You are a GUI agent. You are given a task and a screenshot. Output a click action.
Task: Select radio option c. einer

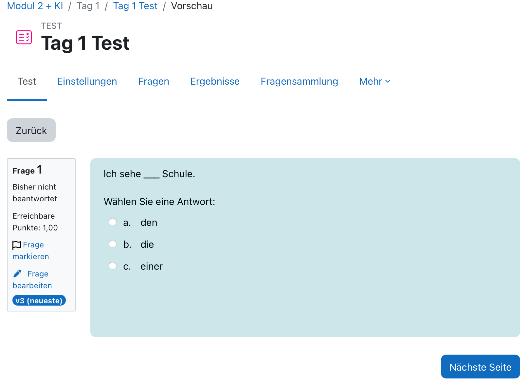tap(113, 266)
